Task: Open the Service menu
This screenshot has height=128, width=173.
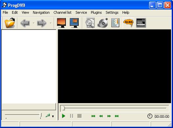Action: click(81, 12)
